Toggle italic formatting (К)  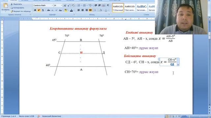point(39,10)
